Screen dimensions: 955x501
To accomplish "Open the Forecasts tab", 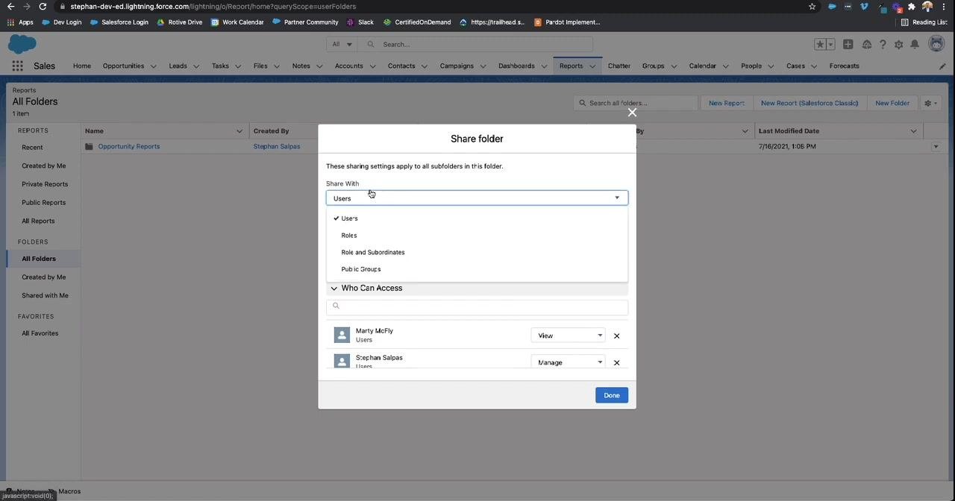I will click(x=845, y=66).
